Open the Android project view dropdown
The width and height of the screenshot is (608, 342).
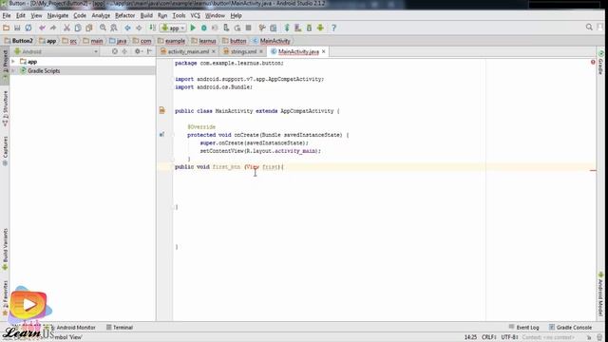[x=56, y=51]
